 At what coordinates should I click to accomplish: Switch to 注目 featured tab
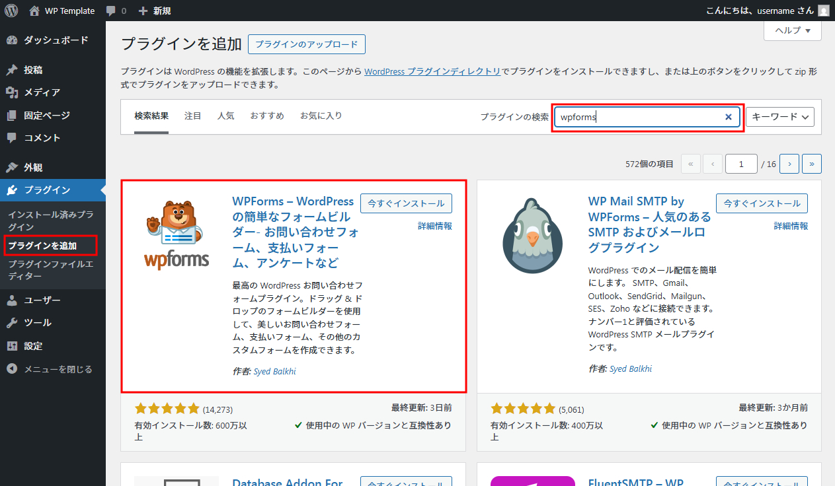pos(193,116)
